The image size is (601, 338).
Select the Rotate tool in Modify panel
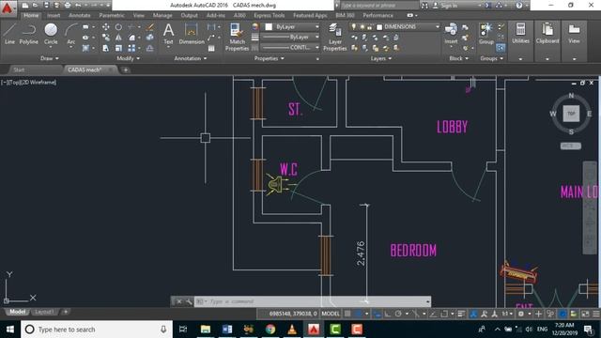(x=118, y=27)
